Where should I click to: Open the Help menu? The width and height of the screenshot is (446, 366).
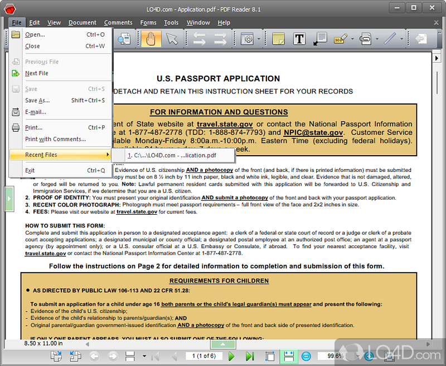224,22
